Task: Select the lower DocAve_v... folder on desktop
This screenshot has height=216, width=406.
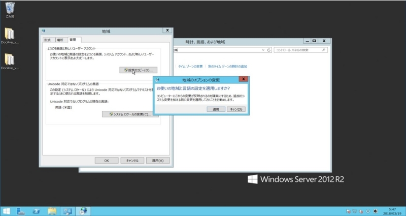Action: coord(10,61)
